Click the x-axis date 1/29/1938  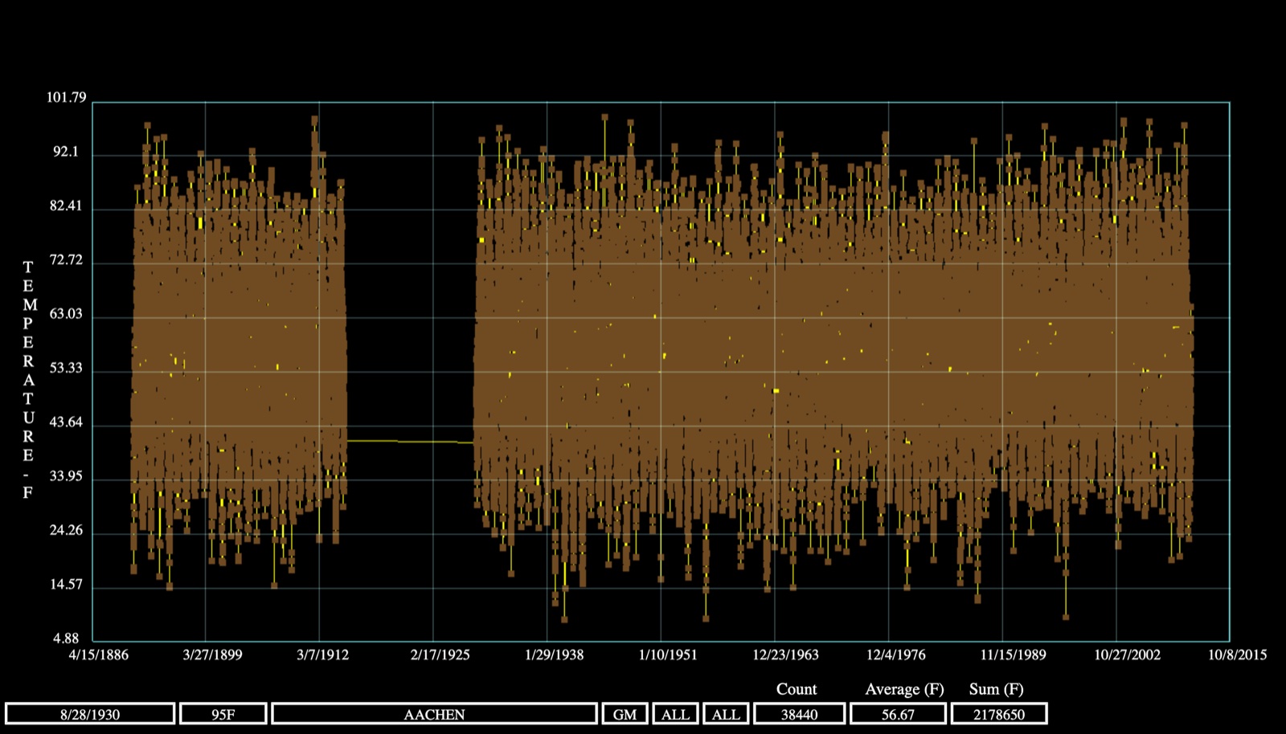click(x=554, y=654)
